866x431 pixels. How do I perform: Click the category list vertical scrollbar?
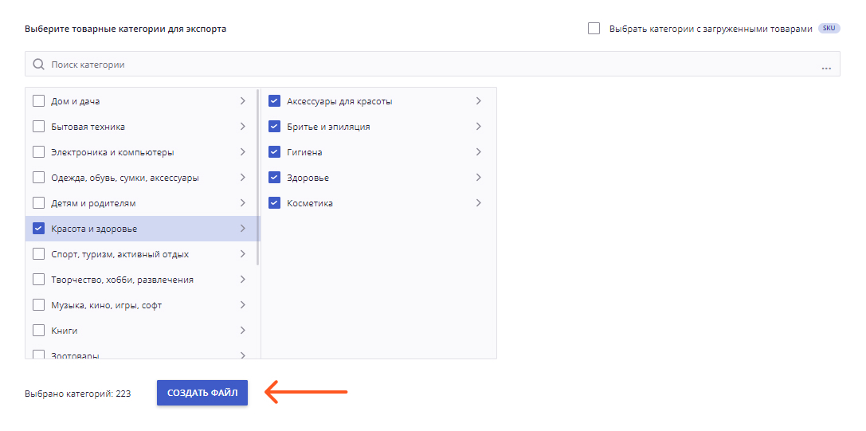(x=258, y=177)
